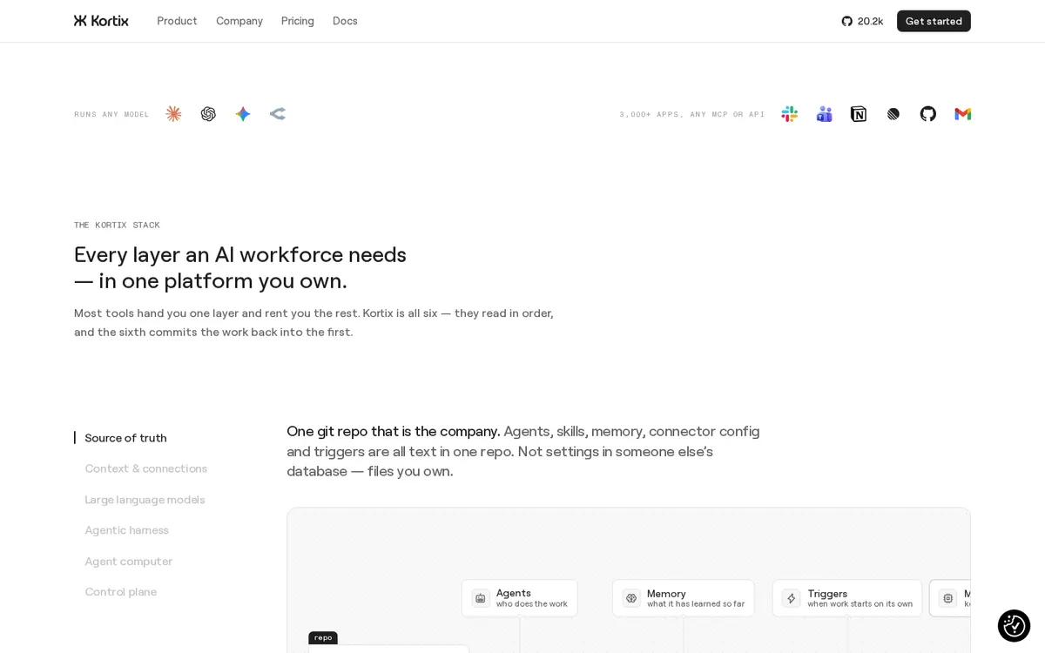This screenshot has height=653, width=1045.
Task: Open the cookie preferences round button
Action: pyautogui.click(x=1014, y=626)
